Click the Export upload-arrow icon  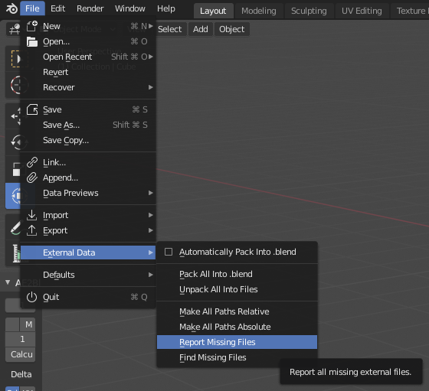31,230
